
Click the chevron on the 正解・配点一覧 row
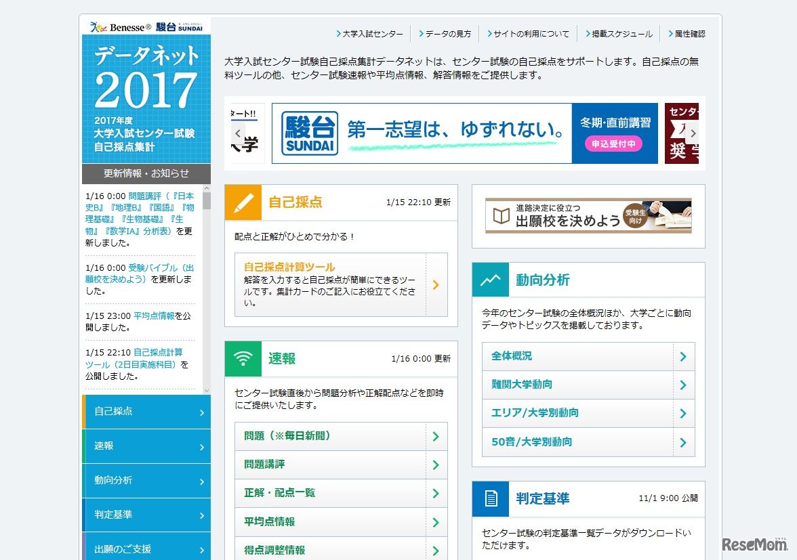point(436,493)
